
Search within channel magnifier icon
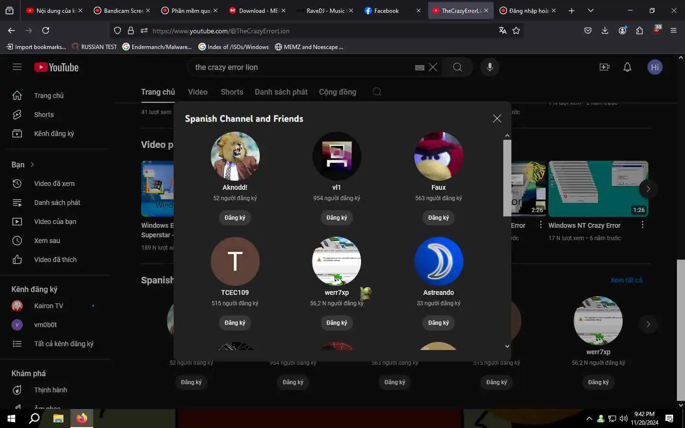pos(377,92)
